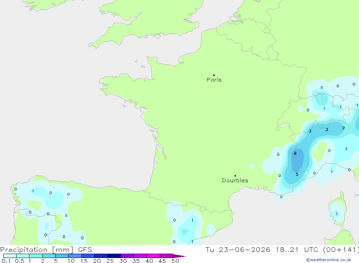Select the 10–15 mm legend color box
The width and height of the screenshot is (359, 263).
[x=75, y=256]
